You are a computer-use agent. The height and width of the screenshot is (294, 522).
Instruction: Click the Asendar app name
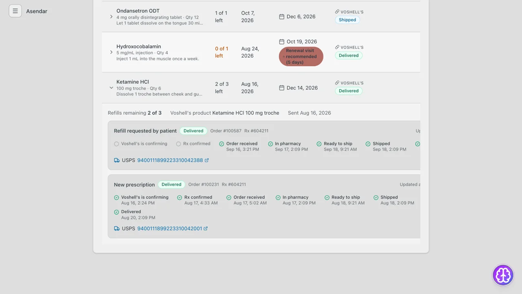tap(37, 11)
